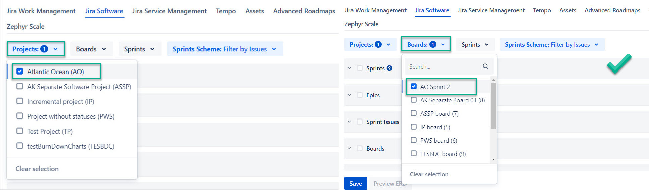The width and height of the screenshot is (649, 190).
Task: Click Clear selection in Boards dropdown
Action: pyautogui.click(x=429, y=174)
